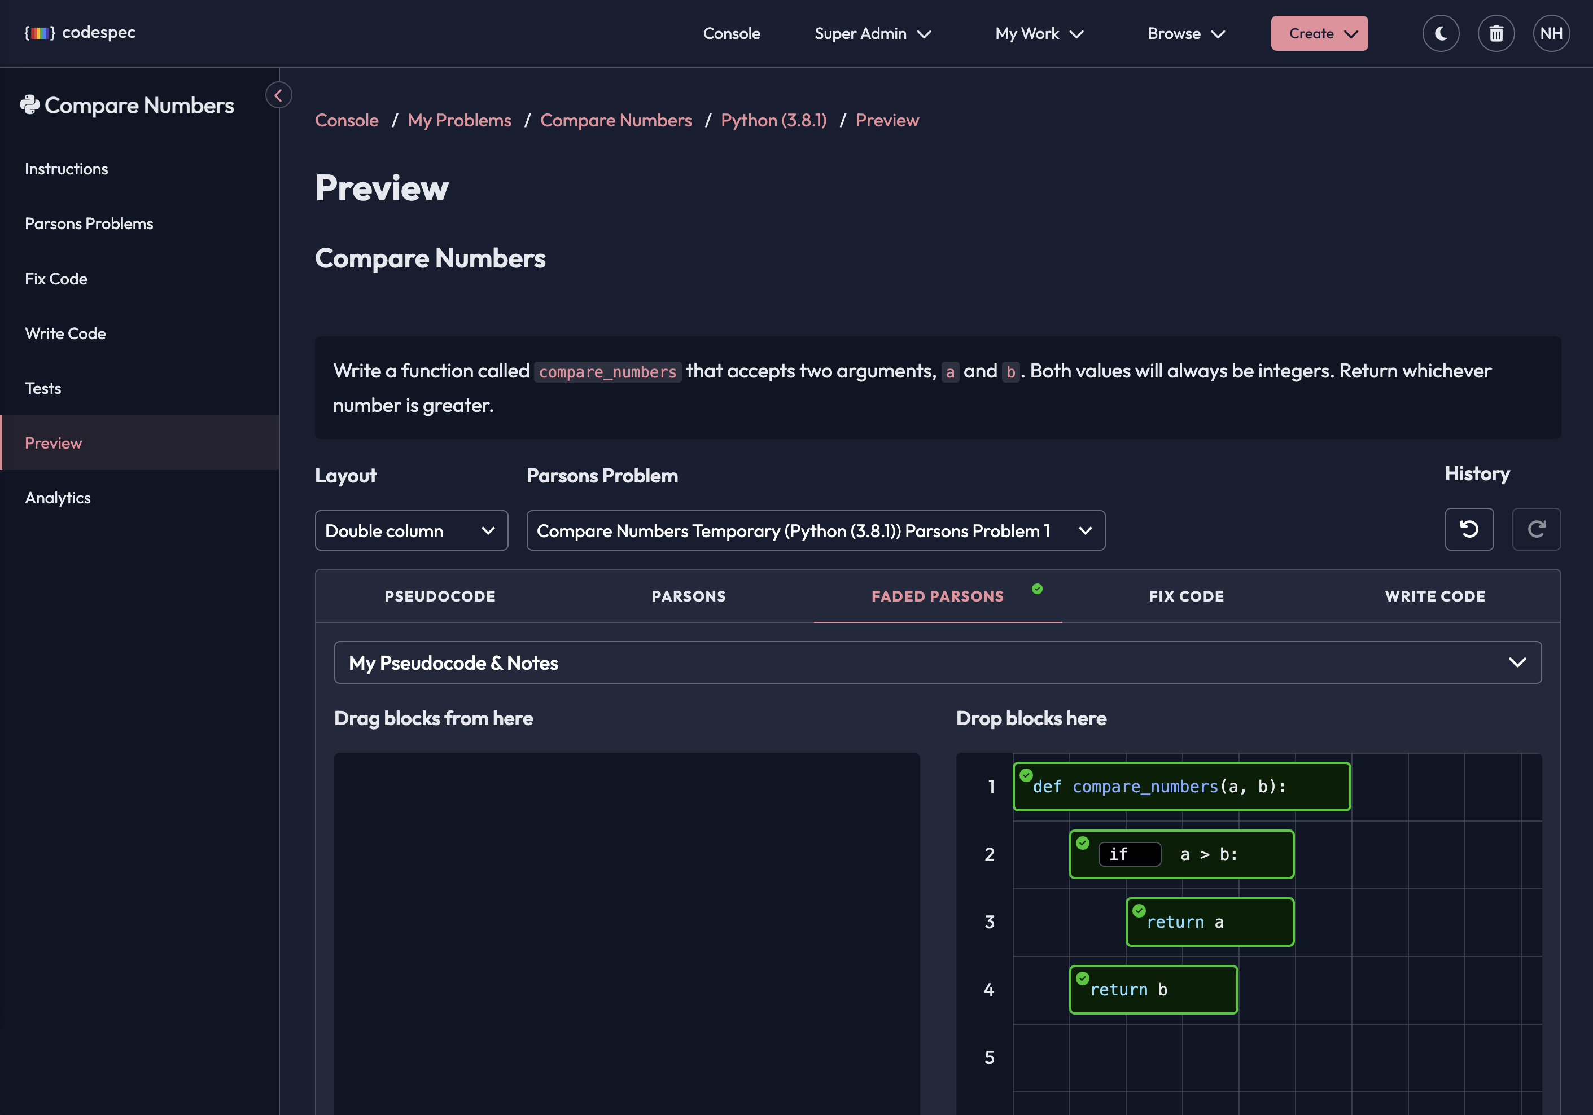The width and height of the screenshot is (1593, 1115).
Task: Expand the Super Admin menu
Action: click(x=872, y=33)
